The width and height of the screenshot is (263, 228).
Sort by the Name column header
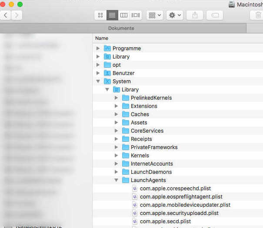(x=102, y=39)
